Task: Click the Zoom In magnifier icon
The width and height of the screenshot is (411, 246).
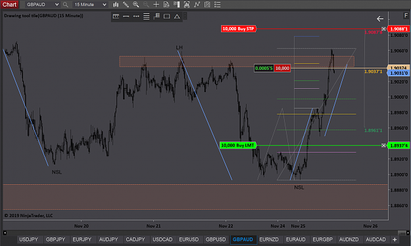Action: pos(135,5)
